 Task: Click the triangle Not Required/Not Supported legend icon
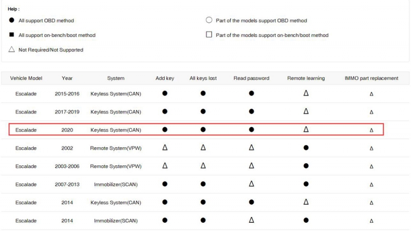click(x=11, y=49)
